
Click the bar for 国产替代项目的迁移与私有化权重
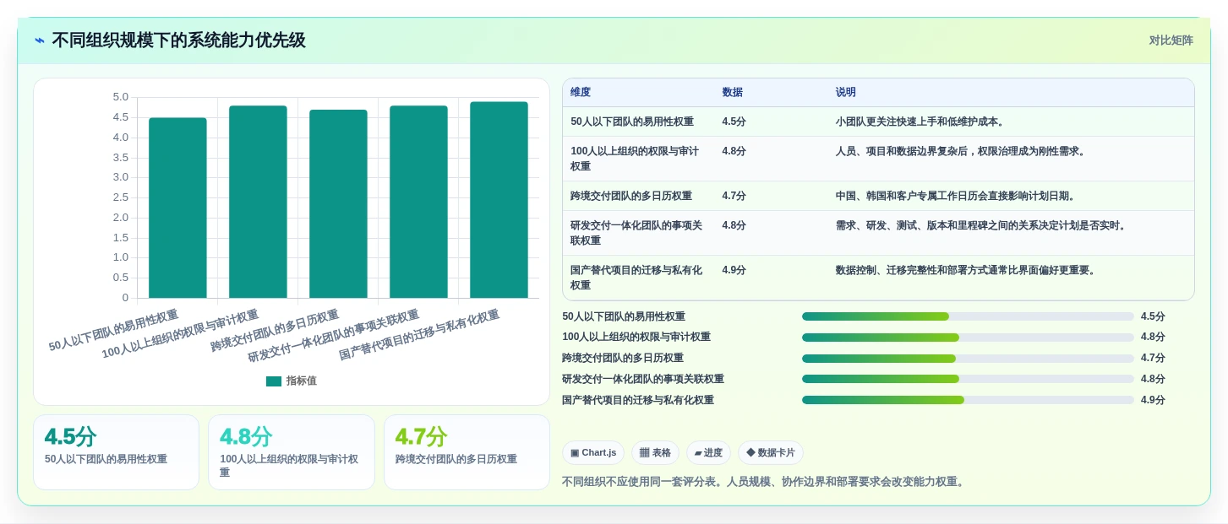pos(499,200)
